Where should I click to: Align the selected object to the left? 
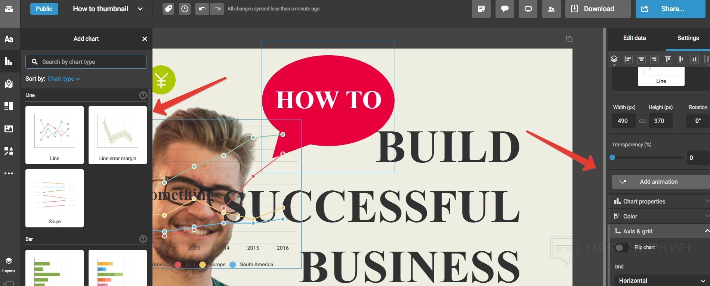click(628, 59)
